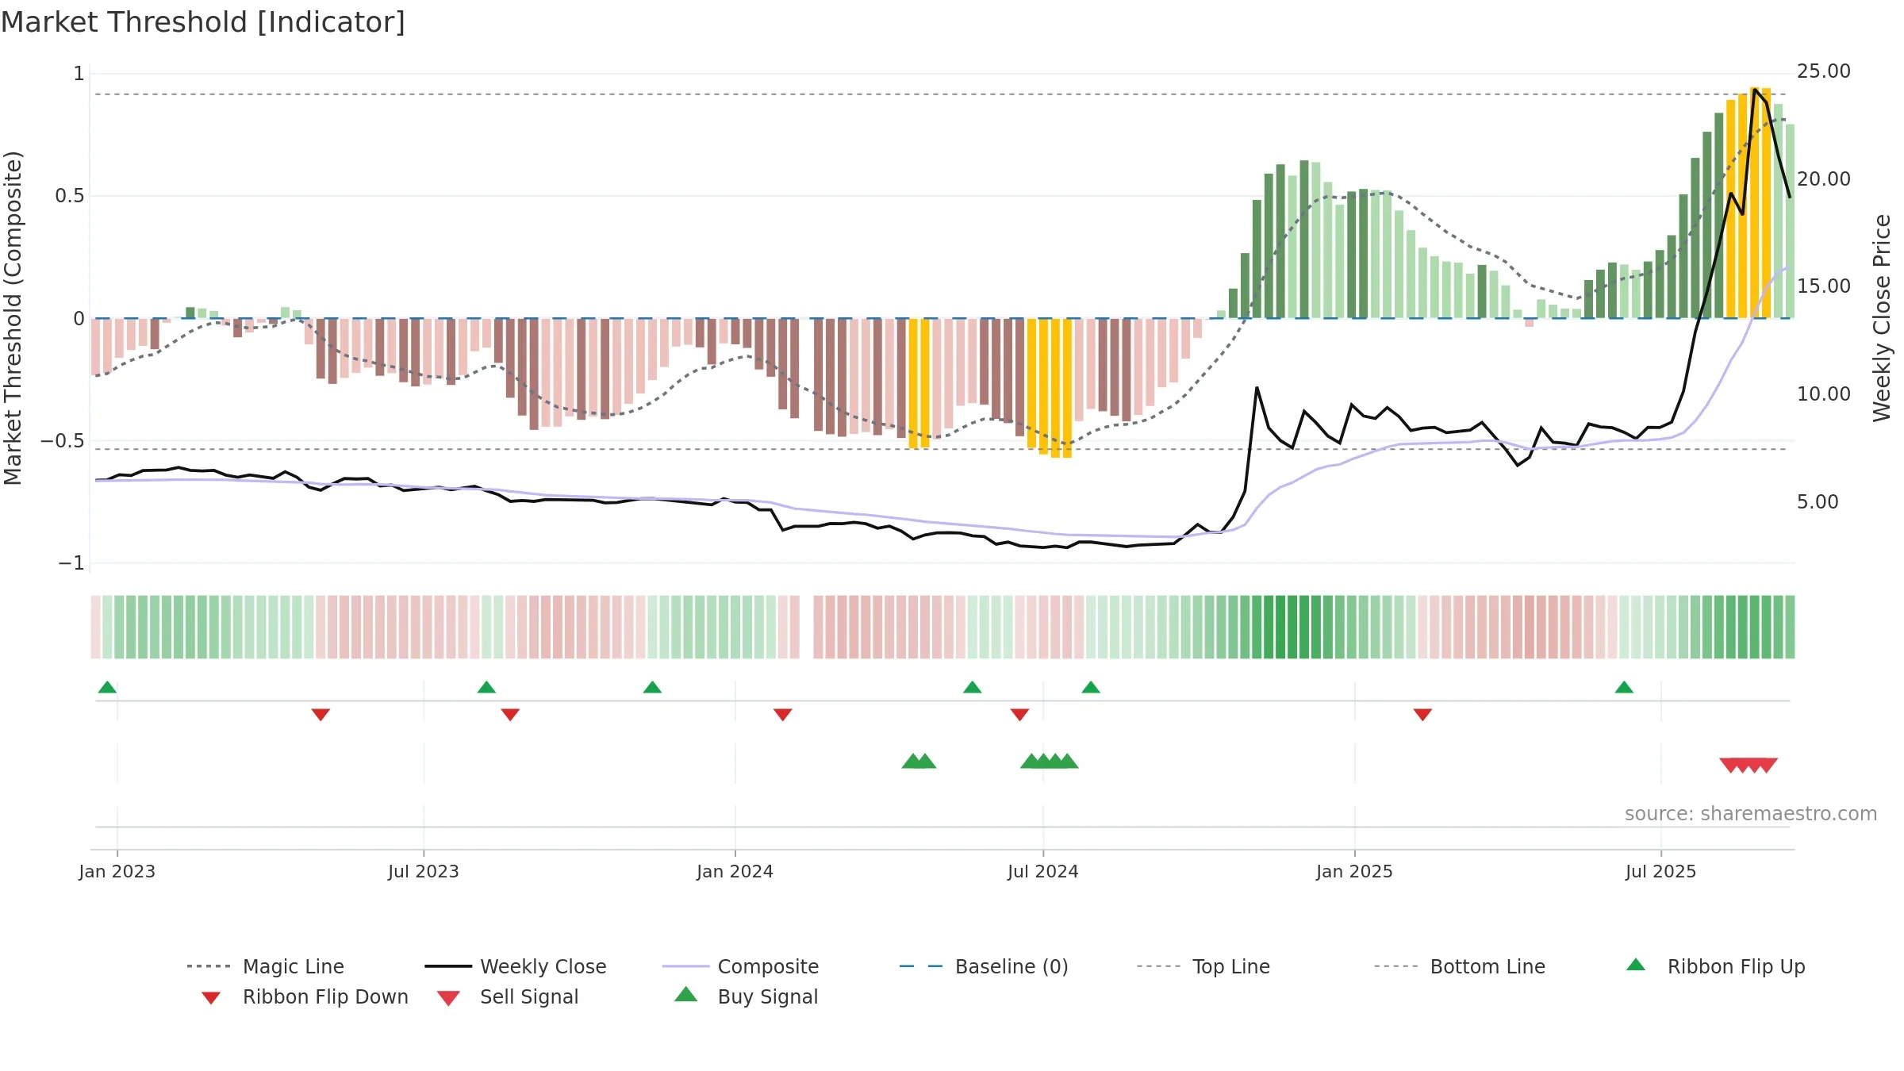Click the left axis −0.5 tick label

63,441
